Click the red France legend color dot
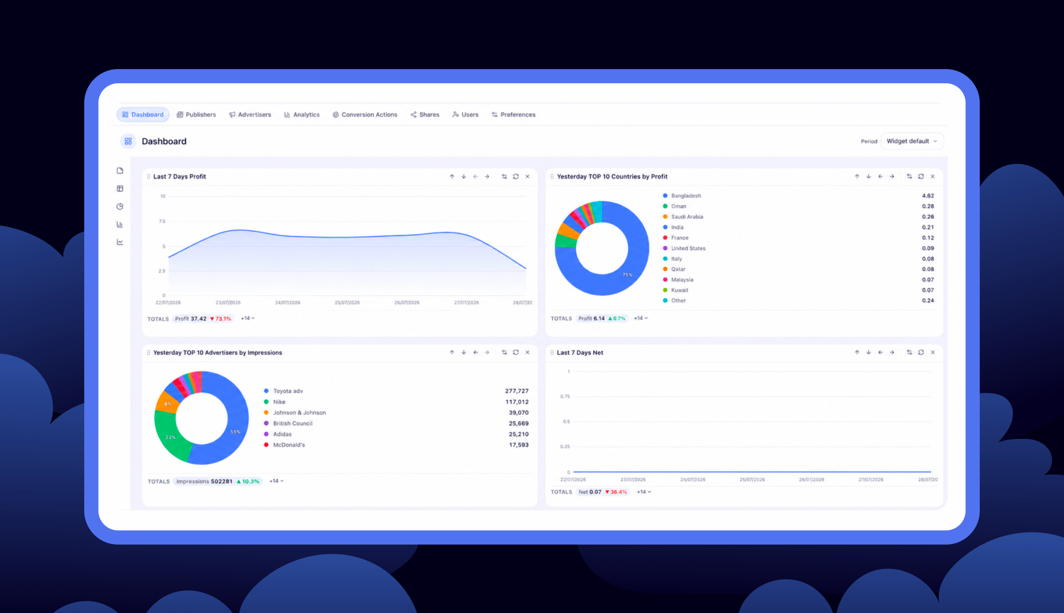Viewport: 1064px width, 613px height. click(665, 238)
